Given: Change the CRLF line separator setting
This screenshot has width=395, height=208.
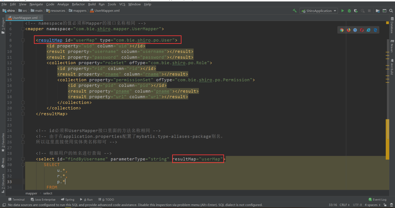Looking at the screenshot, I should coord(345,205).
